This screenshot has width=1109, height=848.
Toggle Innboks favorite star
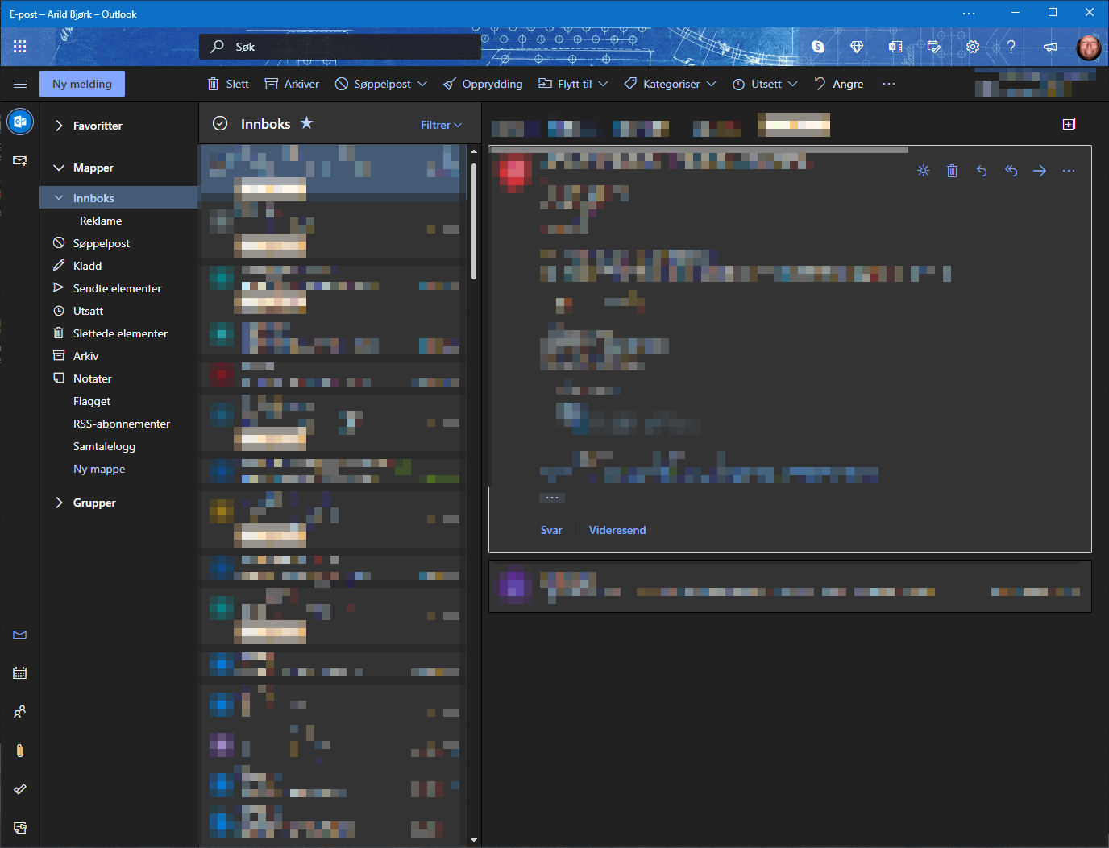click(306, 123)
